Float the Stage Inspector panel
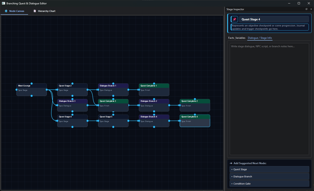This screenshot has height=191, width=314. pyautogui.click(x=307, y=9)
